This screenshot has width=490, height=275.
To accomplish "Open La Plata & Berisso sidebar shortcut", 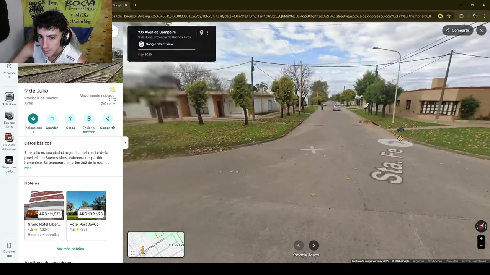I will [9, 142].
